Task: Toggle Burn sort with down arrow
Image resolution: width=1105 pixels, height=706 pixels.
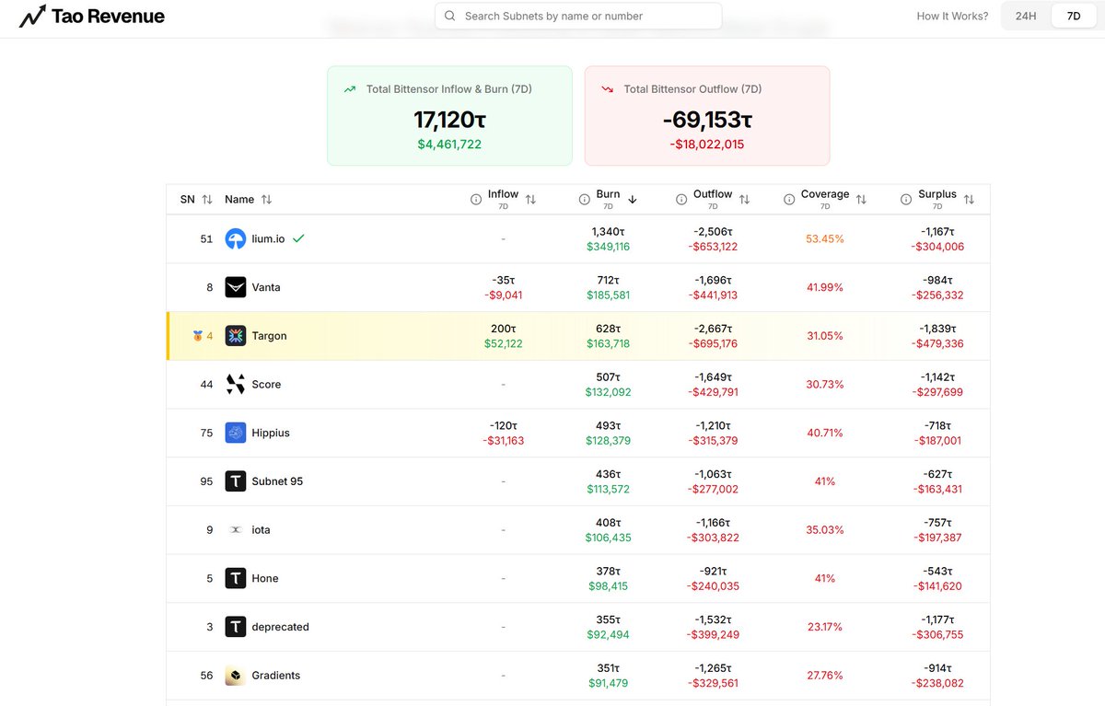Action: [633, 200]
